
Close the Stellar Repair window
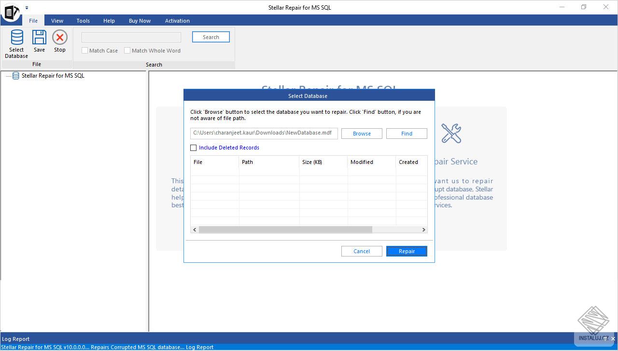606,7
